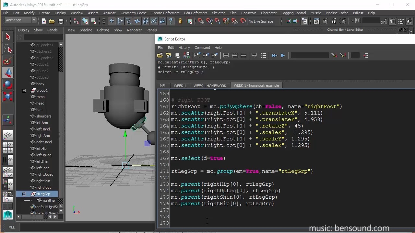Click the search highlight color box in Script Editor
The height and width of the screenshot is (233, 415).
click(355, 55)
